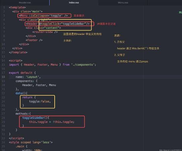Click the toggleSideBar() method name
182x151 pixels.
tap(36, 118)
